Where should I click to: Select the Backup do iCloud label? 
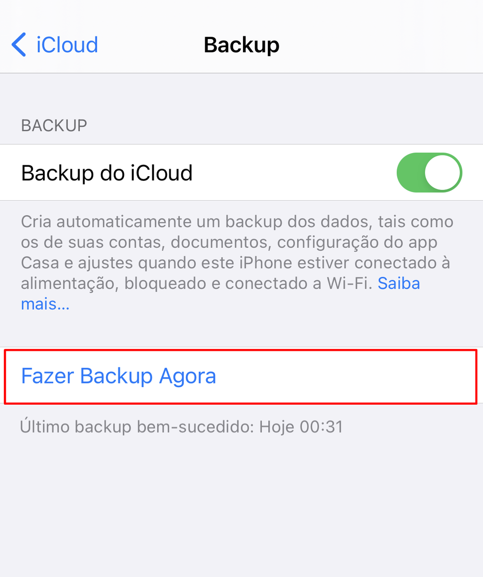pyautogui.click(x=107, y=173)
